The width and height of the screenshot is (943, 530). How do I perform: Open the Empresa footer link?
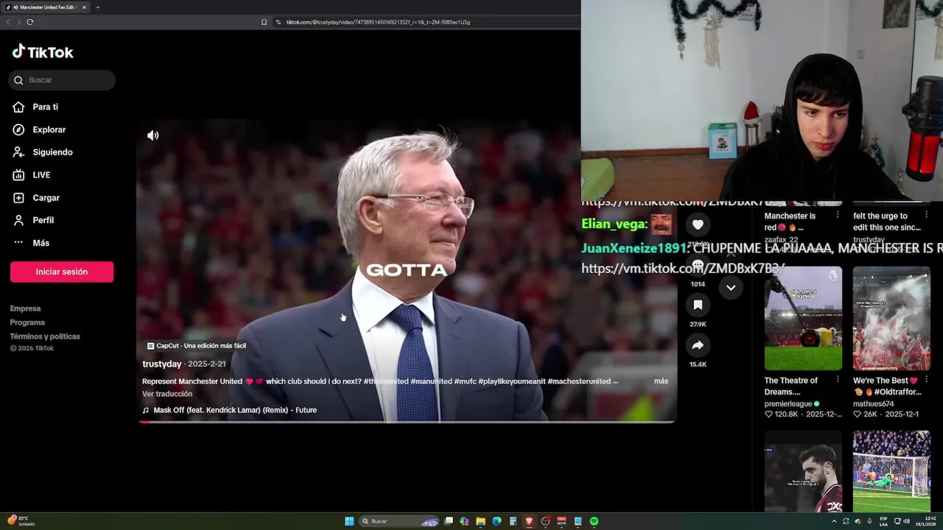[x=25, y=308]
